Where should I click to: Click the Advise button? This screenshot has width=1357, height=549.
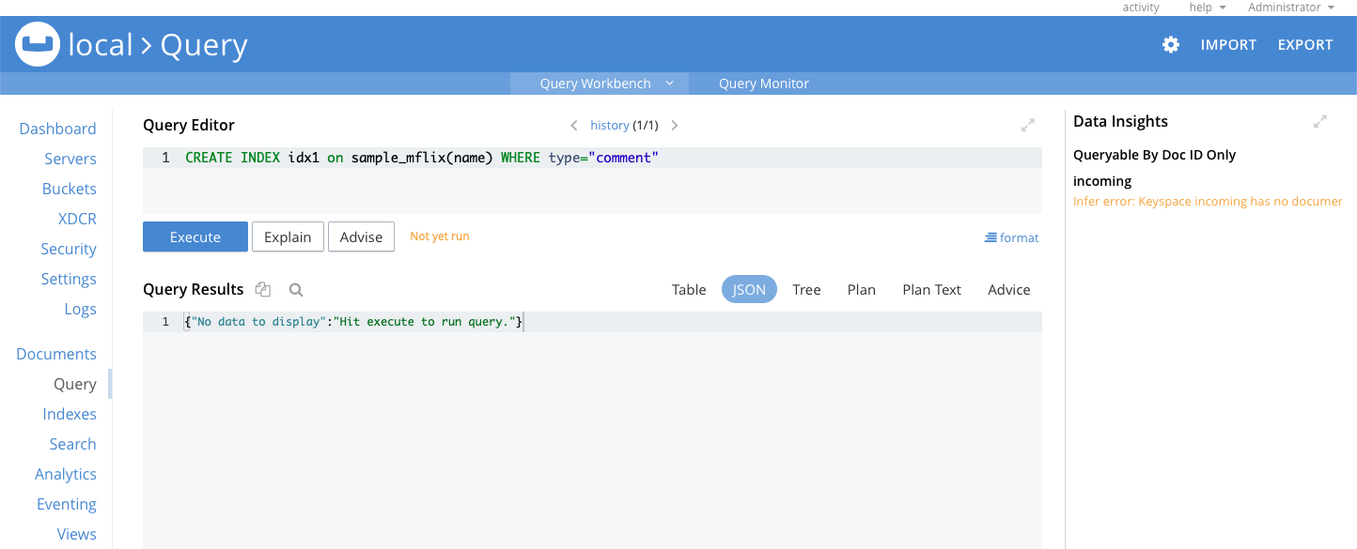click(x=361, y=237)
